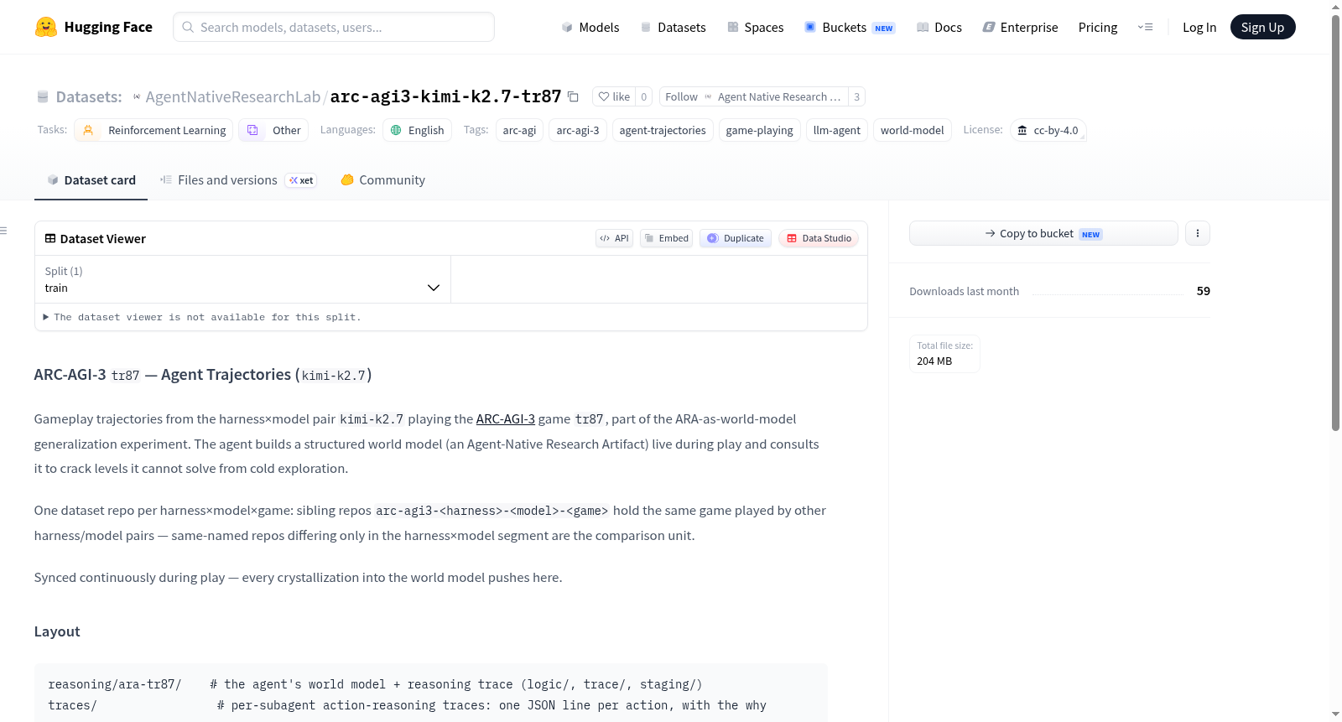
Task: Click the agent-trajectories tag
Action: 663,130
